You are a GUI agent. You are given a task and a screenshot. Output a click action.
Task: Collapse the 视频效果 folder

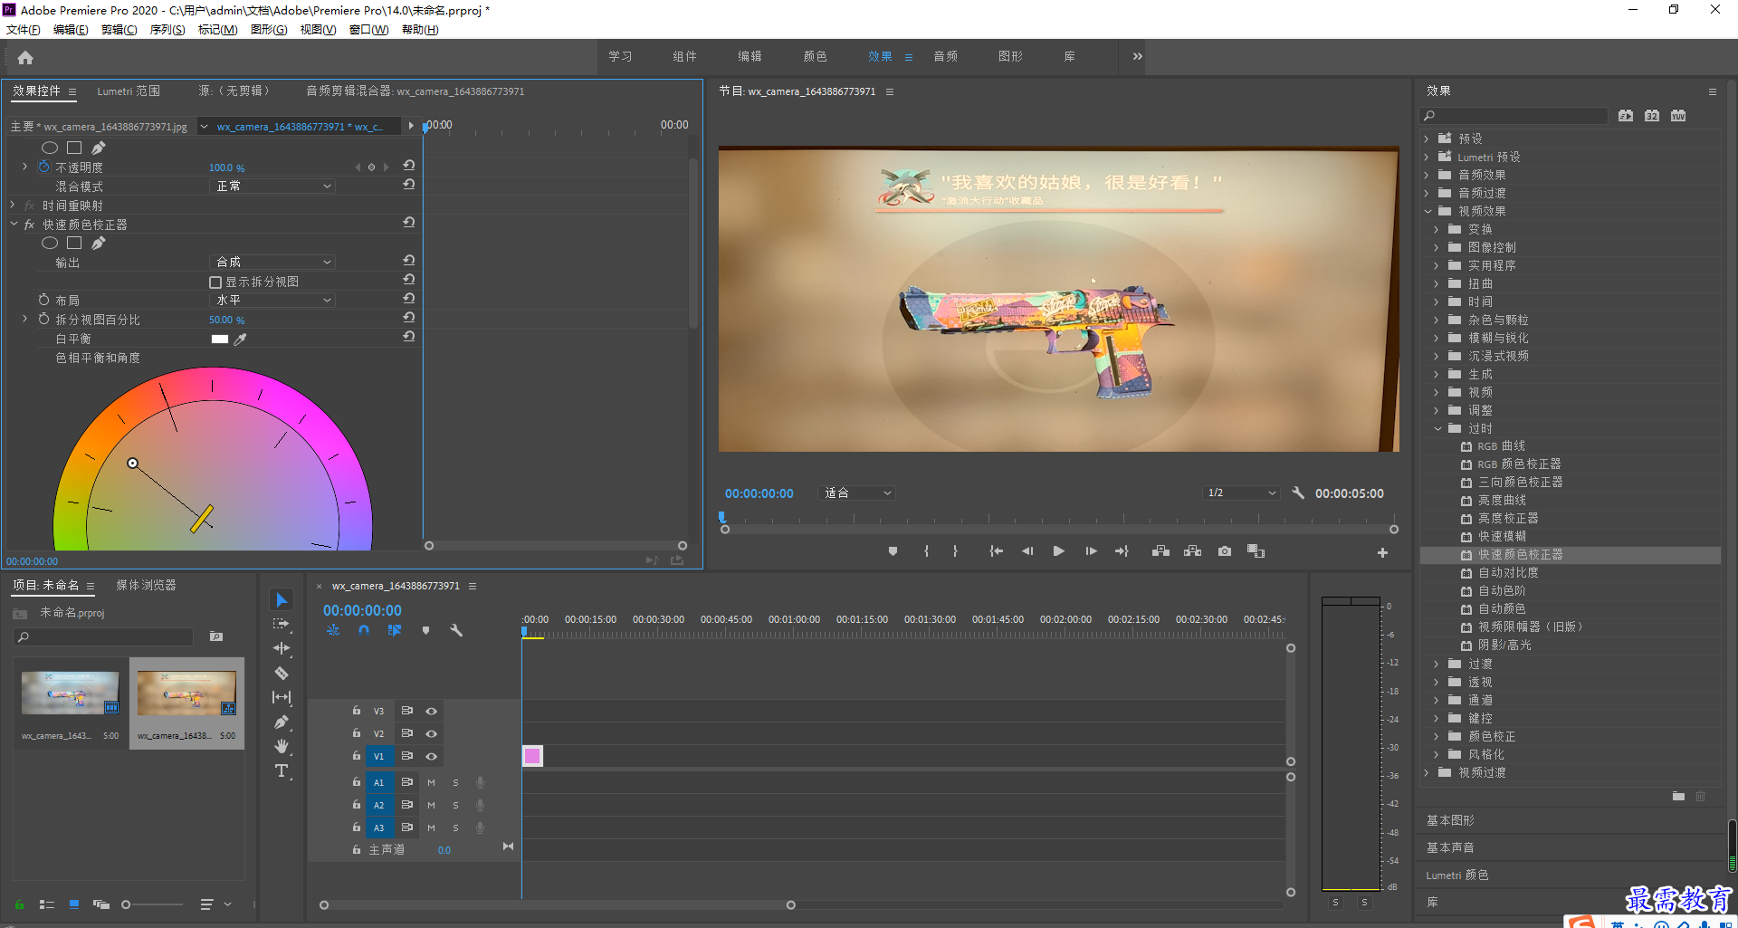(1428, 211)
